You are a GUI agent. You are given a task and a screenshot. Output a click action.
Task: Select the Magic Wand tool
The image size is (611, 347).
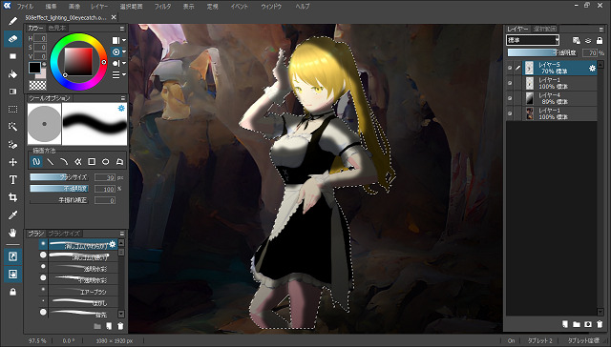(12, 127)
